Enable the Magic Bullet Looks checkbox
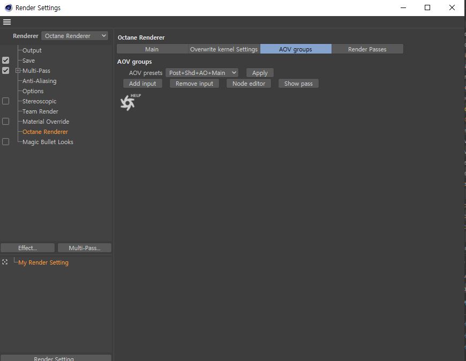466x361 pixels. (x=6, y=142)
